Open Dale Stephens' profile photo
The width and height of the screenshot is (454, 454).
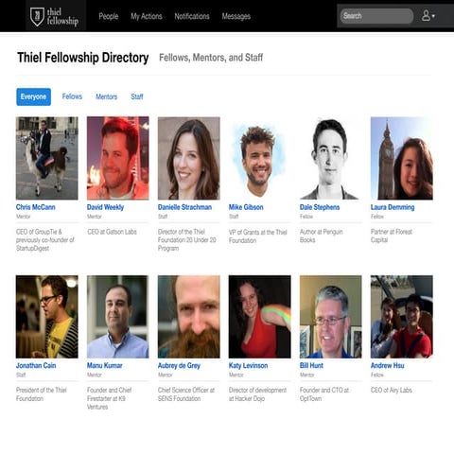(331, 158)
